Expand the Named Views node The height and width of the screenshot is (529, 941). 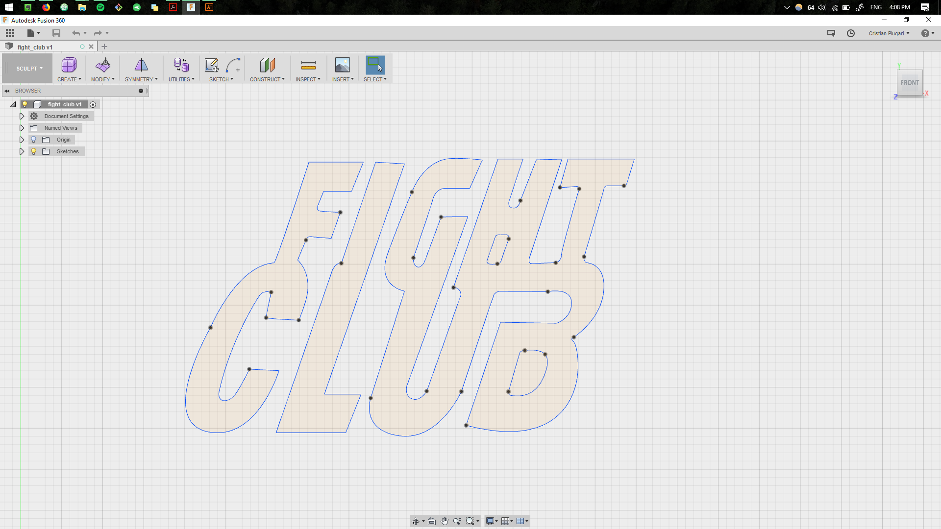pyautogui.click(x=22, y=128)
